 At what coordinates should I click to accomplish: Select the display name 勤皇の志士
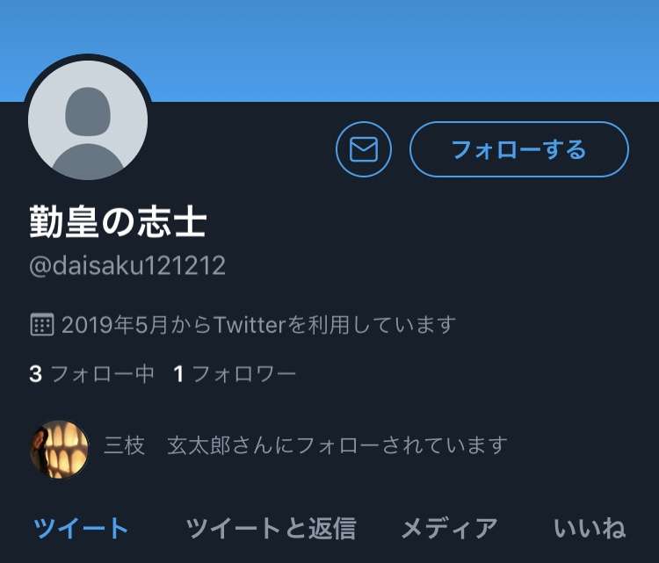coord(118,222)
